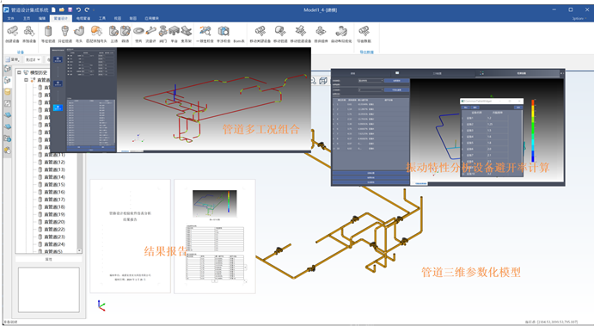Click the yellow database cylinder sidebar icon
This screenshot has height=326, width=594.
[8, 92]
